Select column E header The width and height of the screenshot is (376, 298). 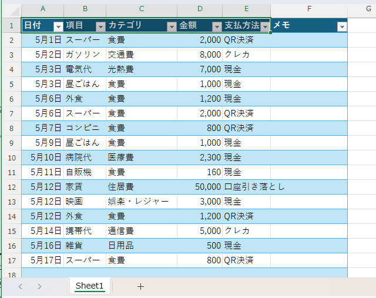pos(247,9)
